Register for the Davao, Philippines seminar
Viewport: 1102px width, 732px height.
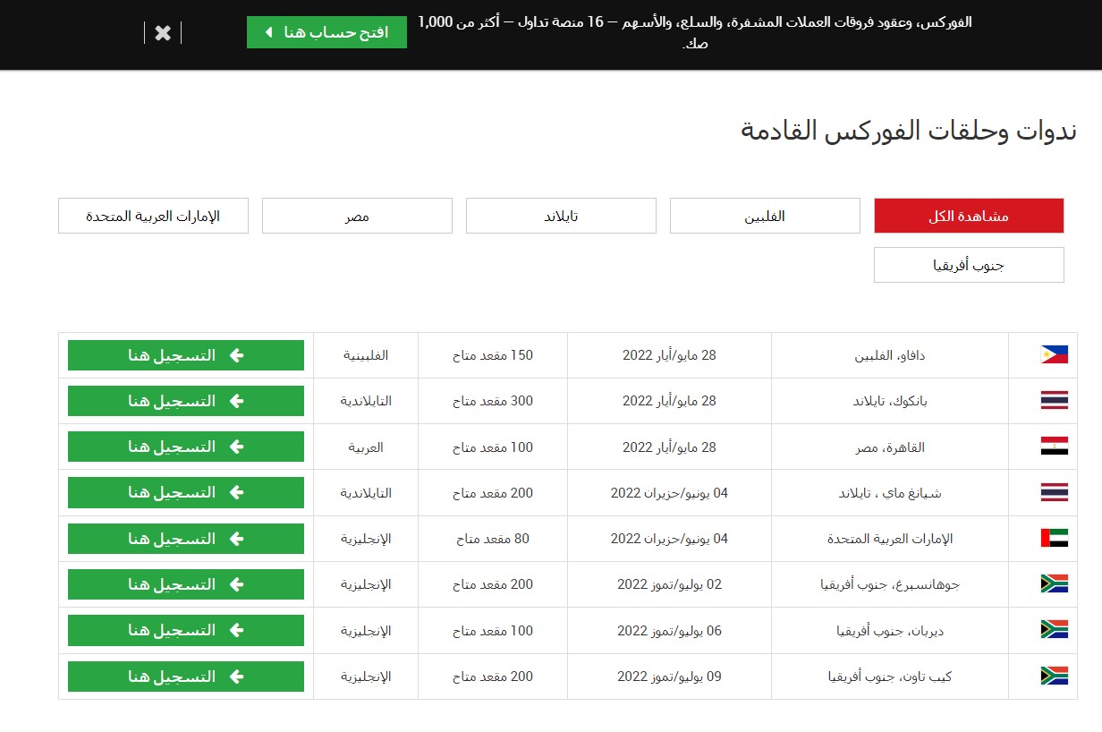[186, 355]
